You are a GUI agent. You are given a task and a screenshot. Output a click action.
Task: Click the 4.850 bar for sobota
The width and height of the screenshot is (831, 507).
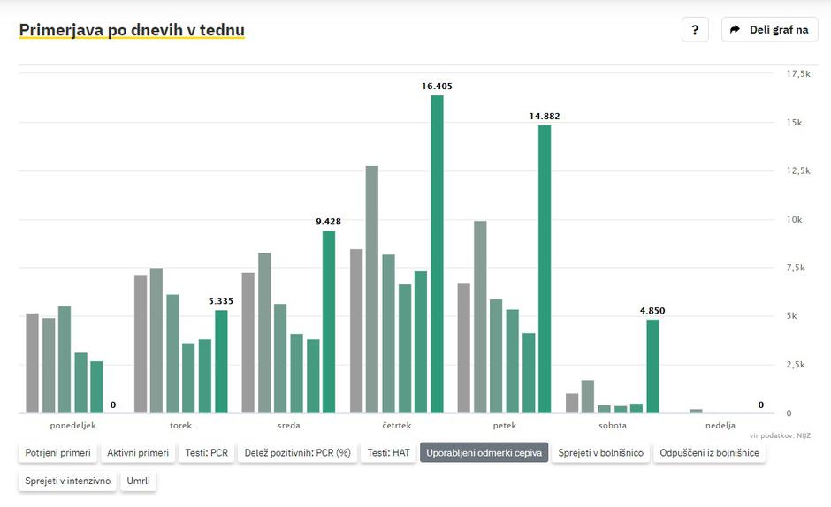pos(652,366)
